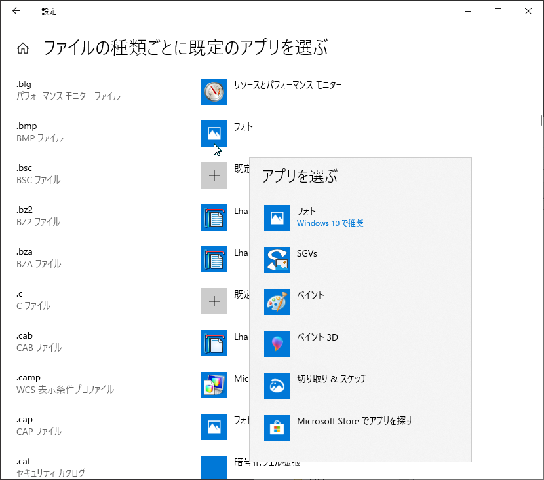The image size is (544, 480).
Task: Minimize the 設定 window
Action: [468, 11]
